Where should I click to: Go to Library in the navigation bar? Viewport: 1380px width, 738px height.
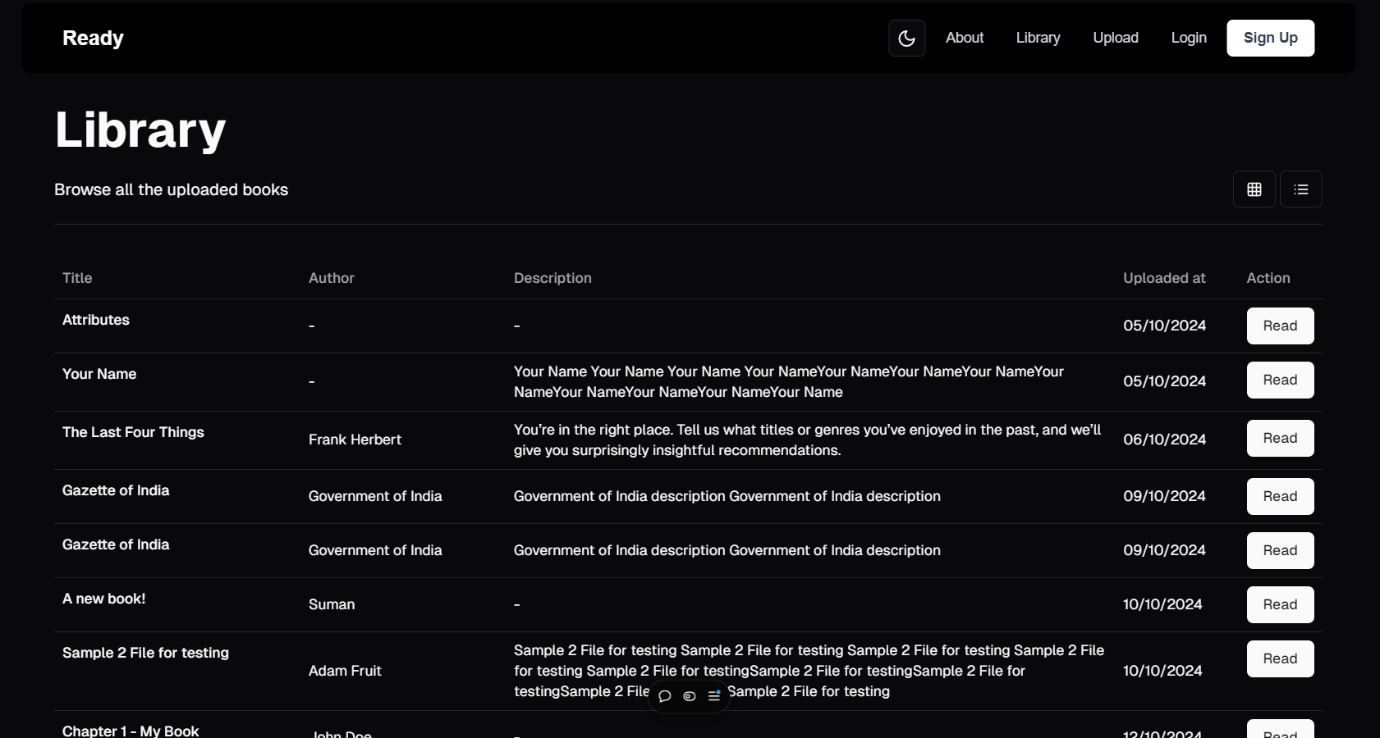pyautogui.click(x=1038, y=38)
